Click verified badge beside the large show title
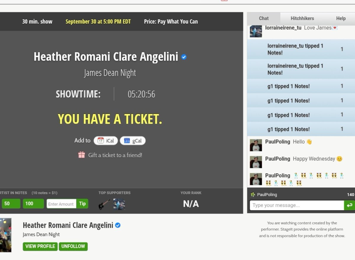This screenshot has height=260, width=355. [184, 57]
